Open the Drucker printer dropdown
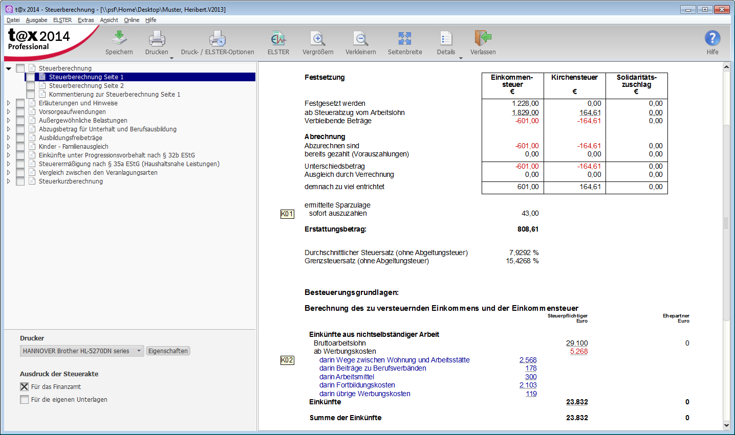The width and height of the screenshot is (735, 435). pyautogui.click(x=138, y=351)
